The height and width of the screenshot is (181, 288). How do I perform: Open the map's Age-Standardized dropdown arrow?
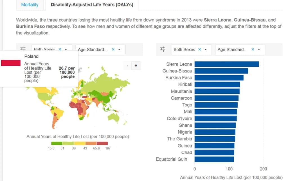click(x=120, y=49)
